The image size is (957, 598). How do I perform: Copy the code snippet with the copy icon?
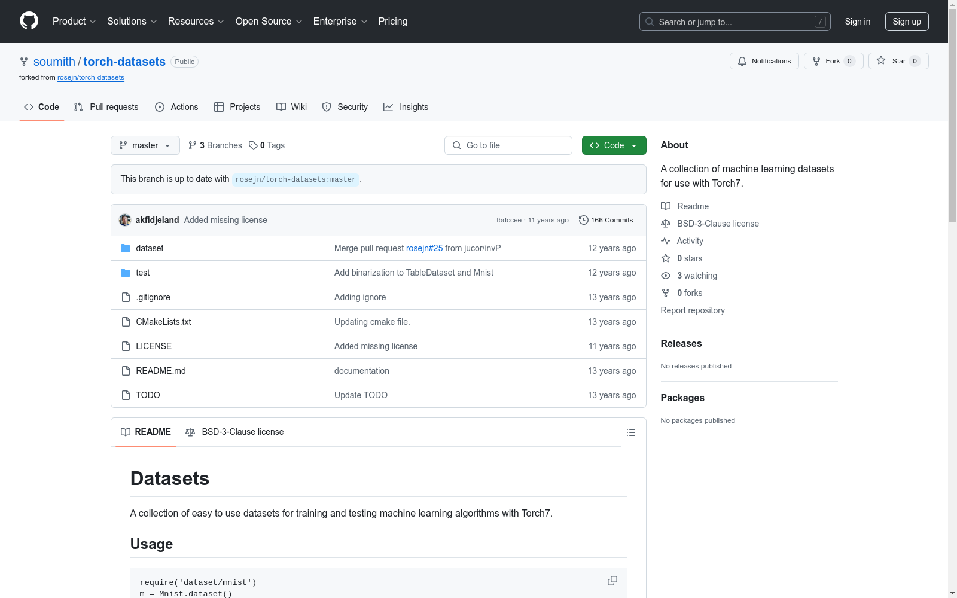point(612,581)
